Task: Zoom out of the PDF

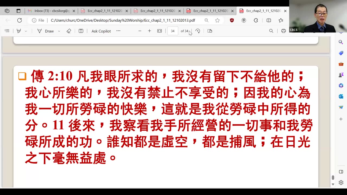Action: tap(140, 31)
